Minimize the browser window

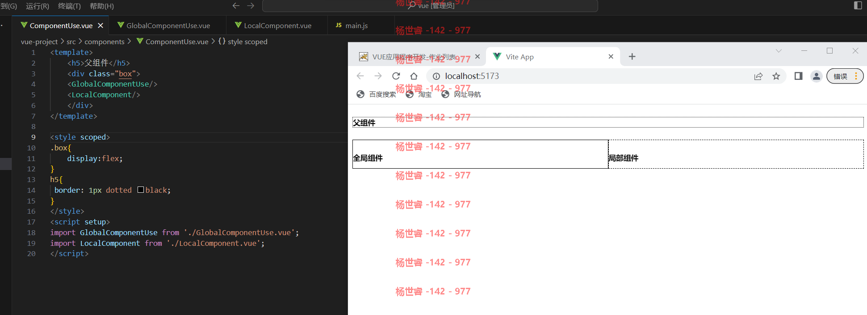click(804, 51)
